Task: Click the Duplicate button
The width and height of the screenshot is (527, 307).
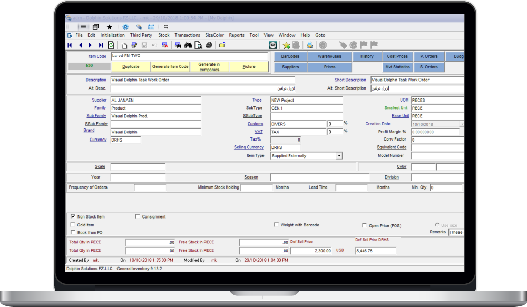Action: click(131, 67)
